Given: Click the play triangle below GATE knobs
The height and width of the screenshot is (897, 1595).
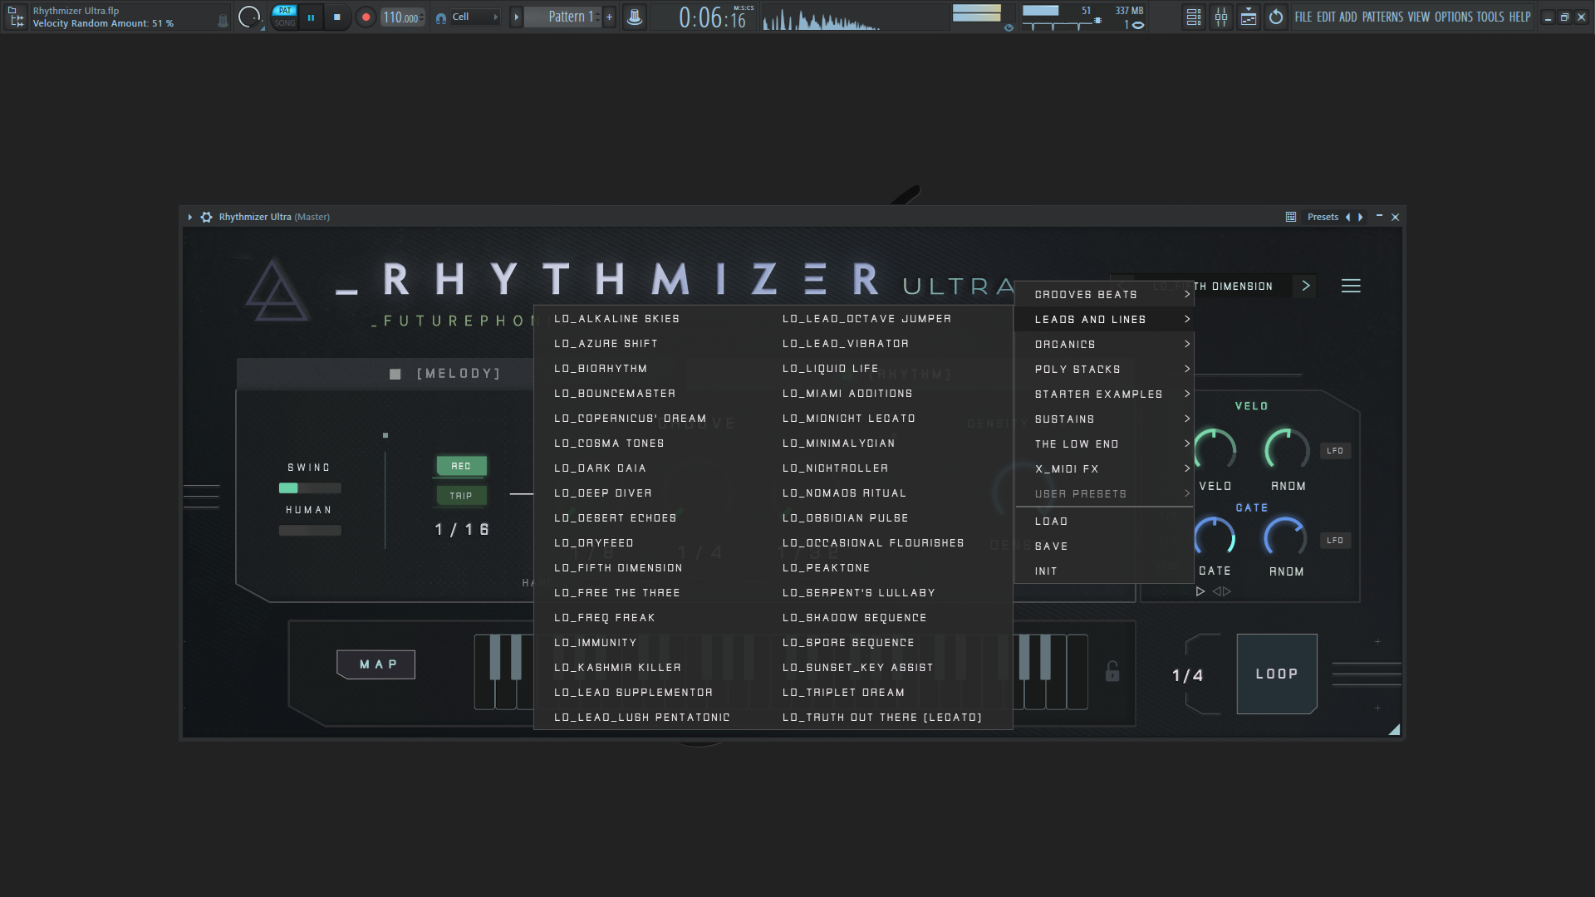Looking at the screenshot, I should [x=1200, y=591].
